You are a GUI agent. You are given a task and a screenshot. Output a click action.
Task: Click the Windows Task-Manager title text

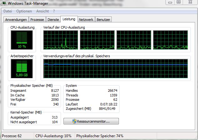(x=28, y=3)
